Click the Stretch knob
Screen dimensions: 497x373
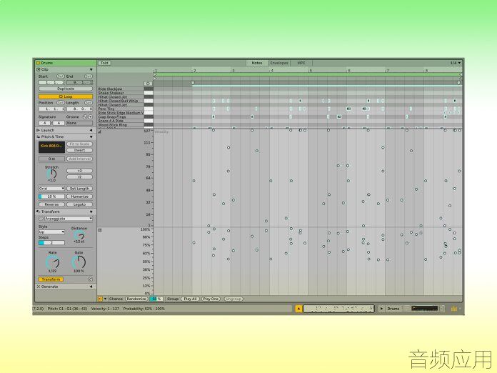coord(51,174)
